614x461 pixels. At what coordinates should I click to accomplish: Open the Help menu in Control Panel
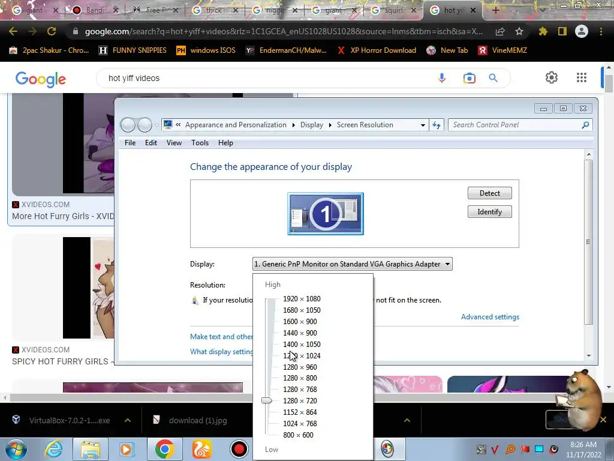click(x=225, y=143)
